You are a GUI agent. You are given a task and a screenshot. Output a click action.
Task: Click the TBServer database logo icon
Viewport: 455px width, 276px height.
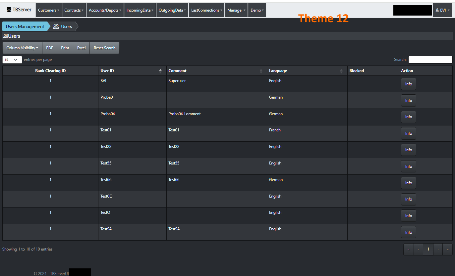tap(9, 10)
